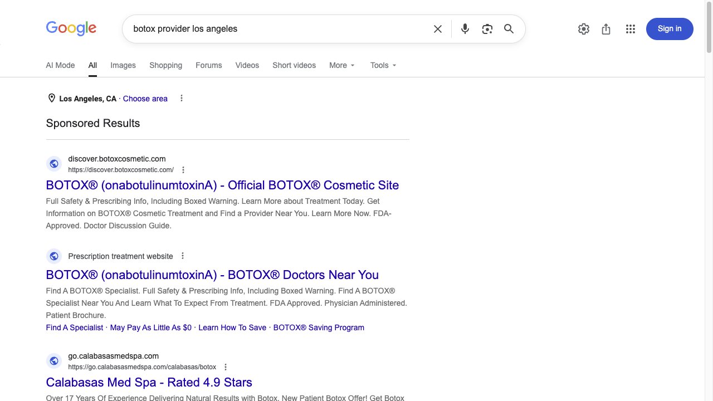This screenshot has height=401, width=713.
Task: Click the share icon in the header
Action: pyautogui.click(x=606, y=29)
